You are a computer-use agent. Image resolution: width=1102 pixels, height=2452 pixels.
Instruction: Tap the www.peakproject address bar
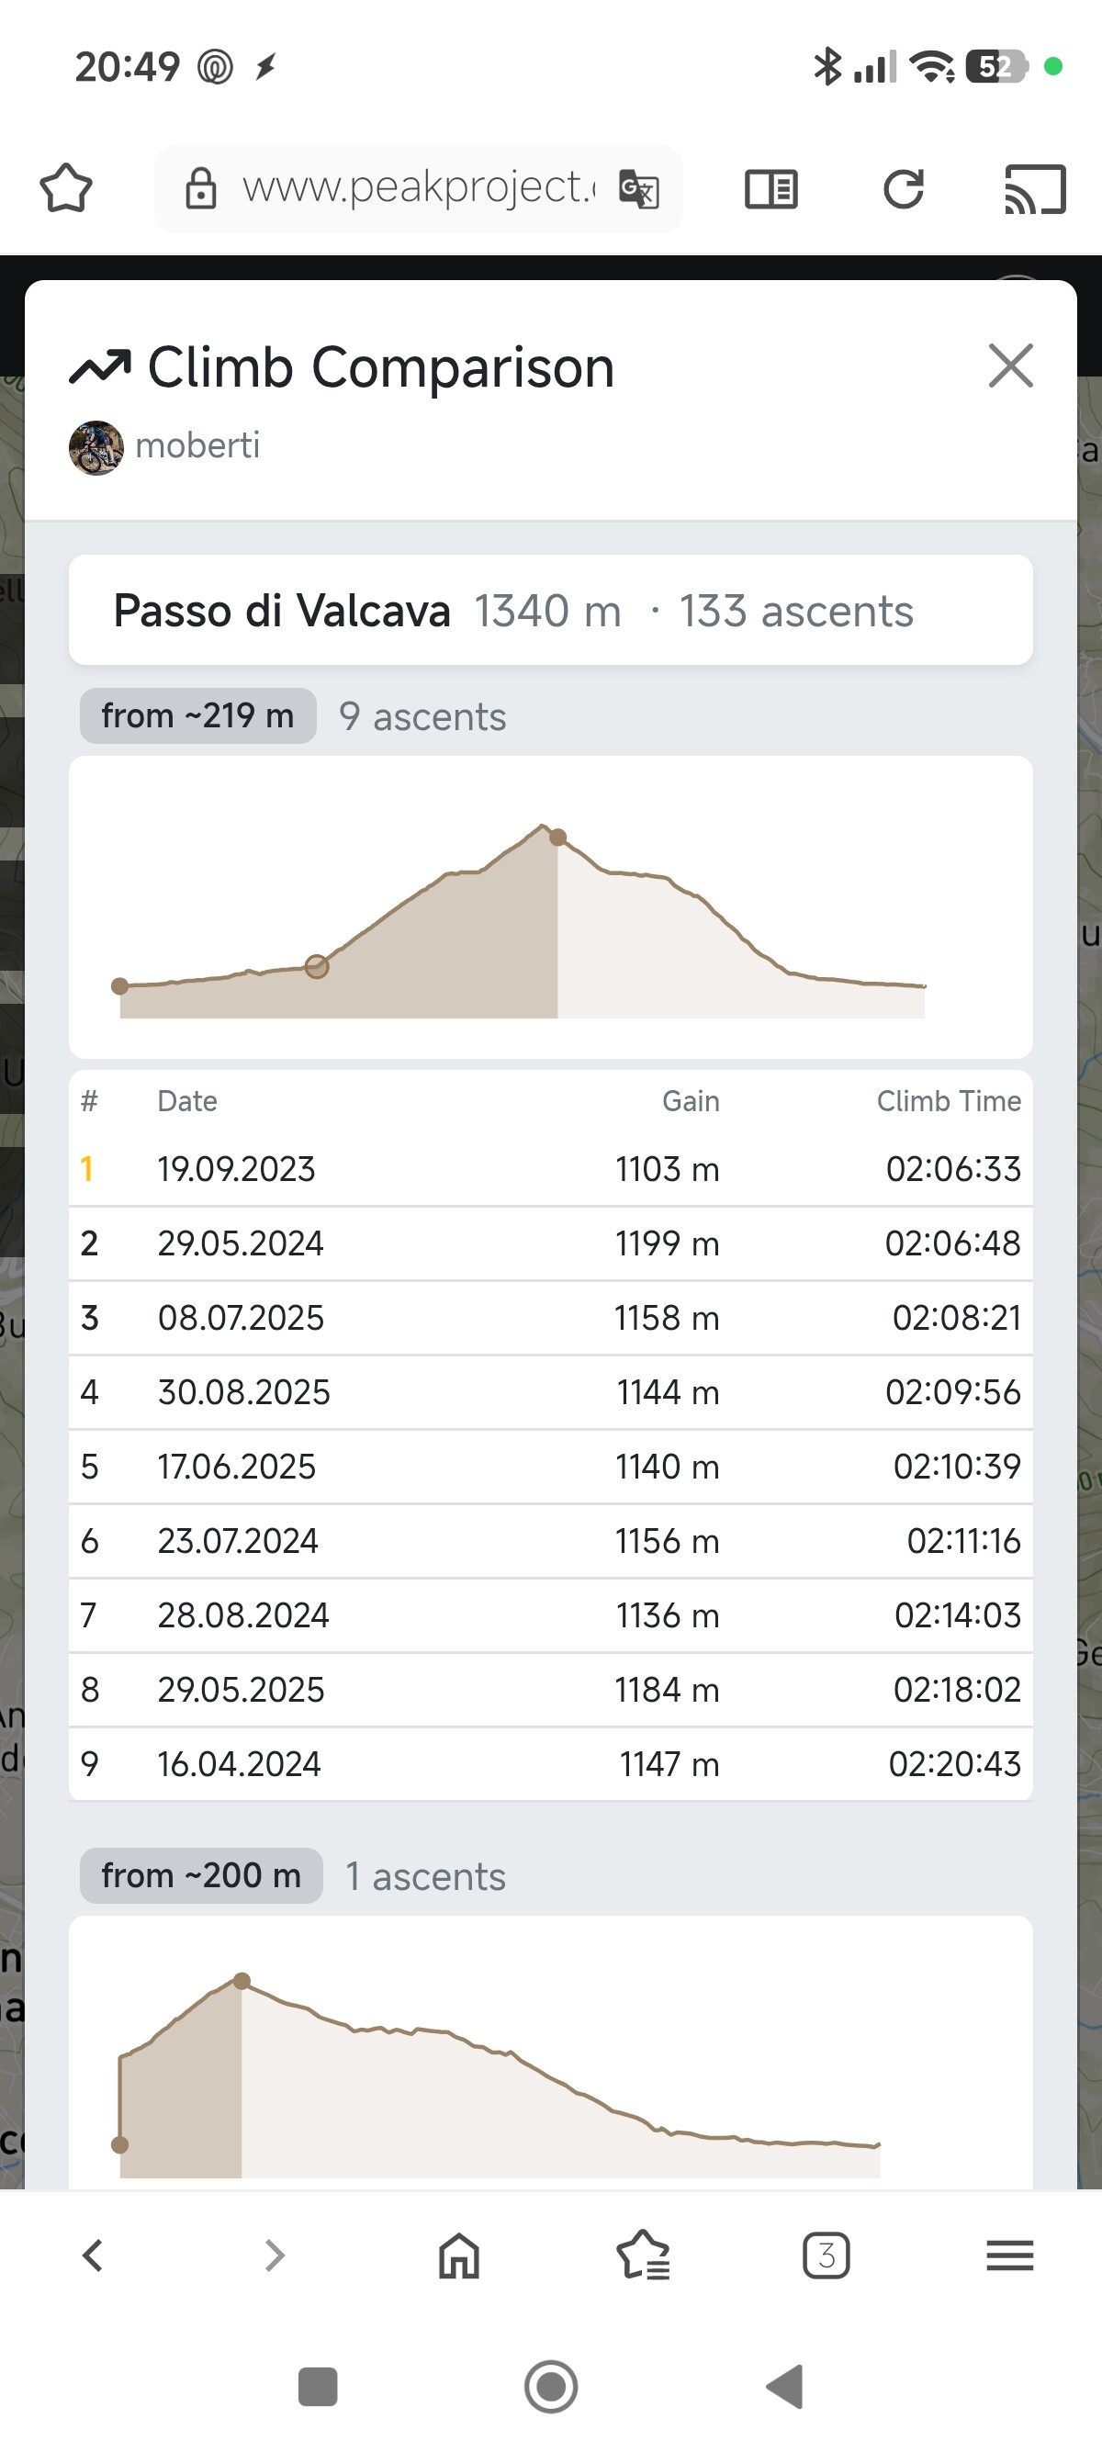[417, 188]
